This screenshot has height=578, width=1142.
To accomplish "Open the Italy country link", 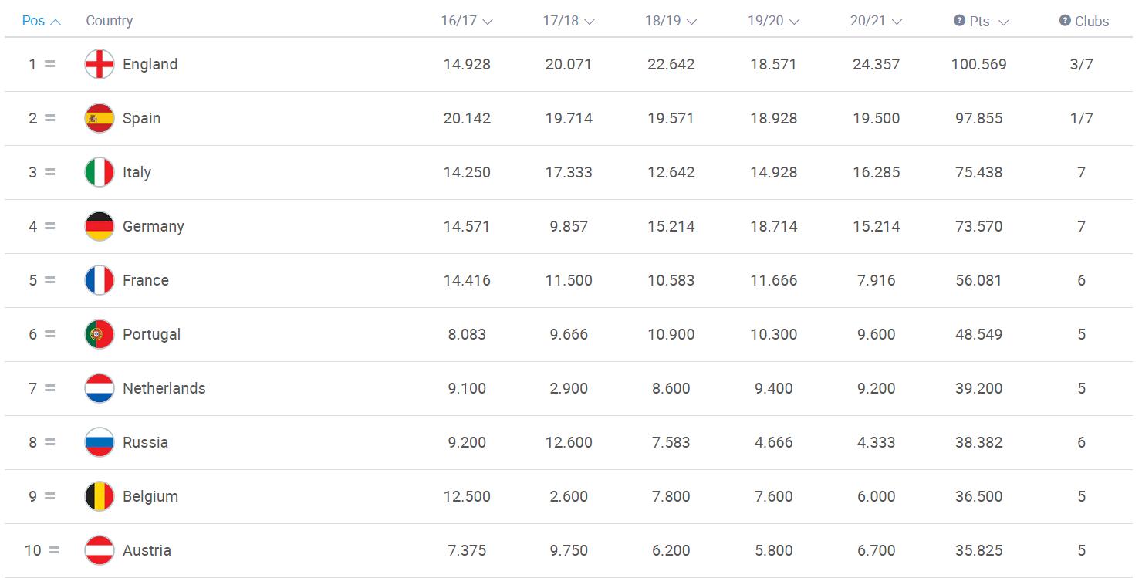I will tap(137, 172).
